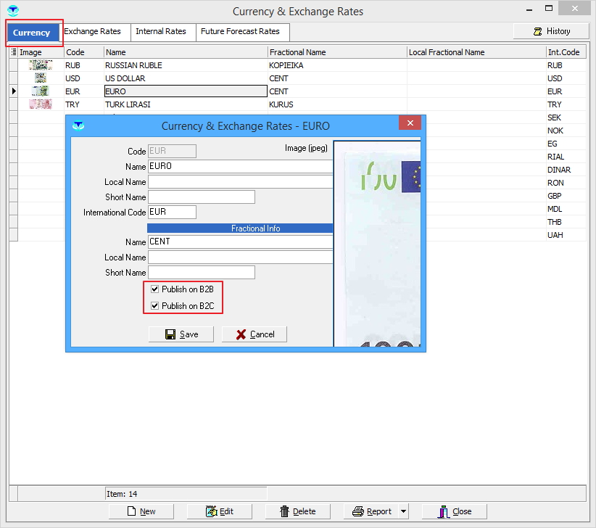Click the app icon in main title bar
The image size is (596, 528).
pyautogui.click(x=12, y=11)
